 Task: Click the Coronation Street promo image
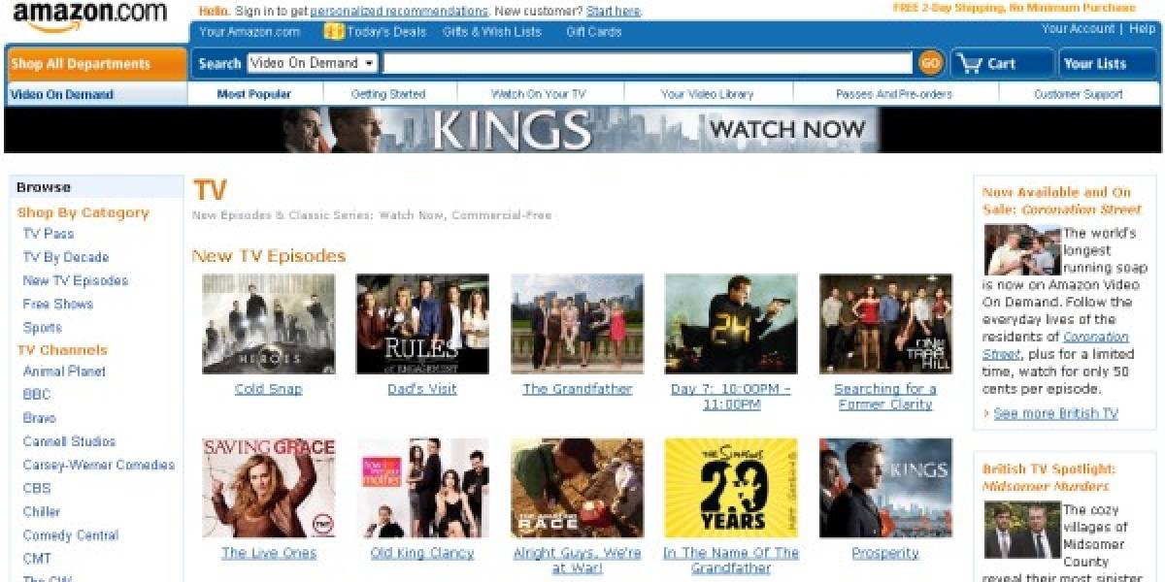point(1021,250)
